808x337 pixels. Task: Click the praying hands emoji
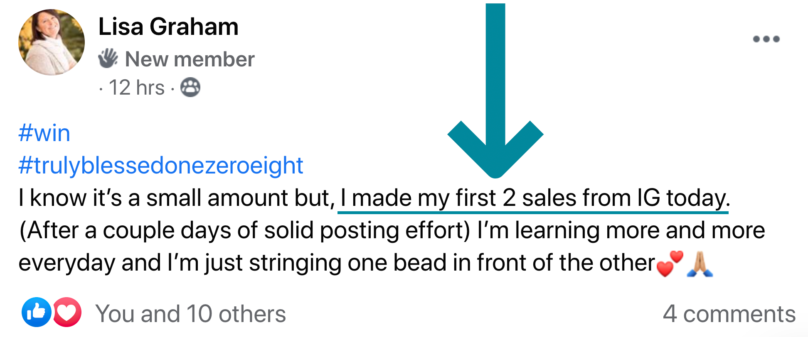[x=700, y=264]
